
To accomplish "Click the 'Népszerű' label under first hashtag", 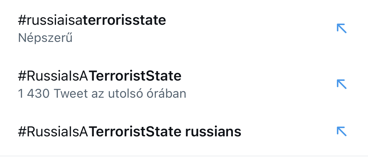I will point(45,38).
